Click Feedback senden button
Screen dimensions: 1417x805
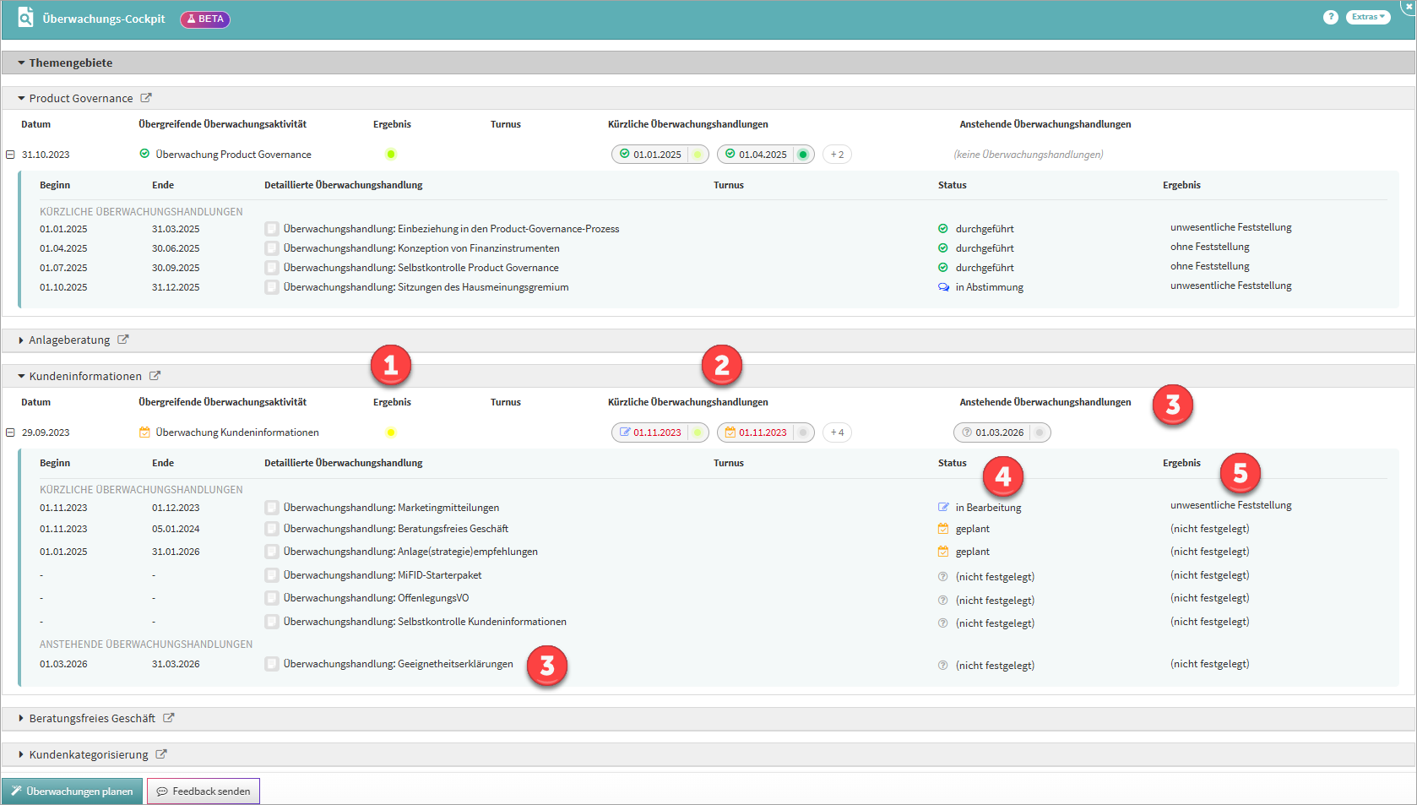click(204, 791)
